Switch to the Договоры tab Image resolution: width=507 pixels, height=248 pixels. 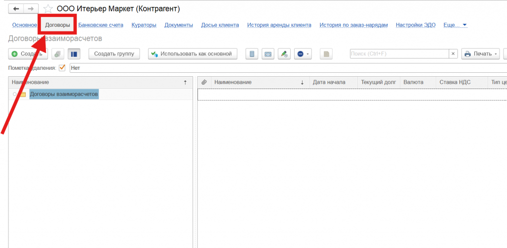[57, 25]
